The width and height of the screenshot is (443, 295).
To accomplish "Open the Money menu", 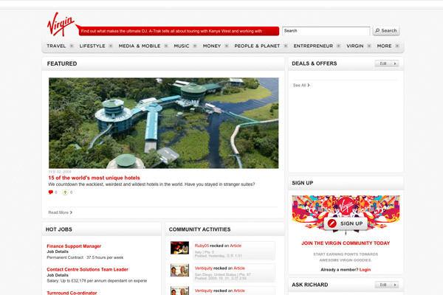I will (x=212, y=46).
